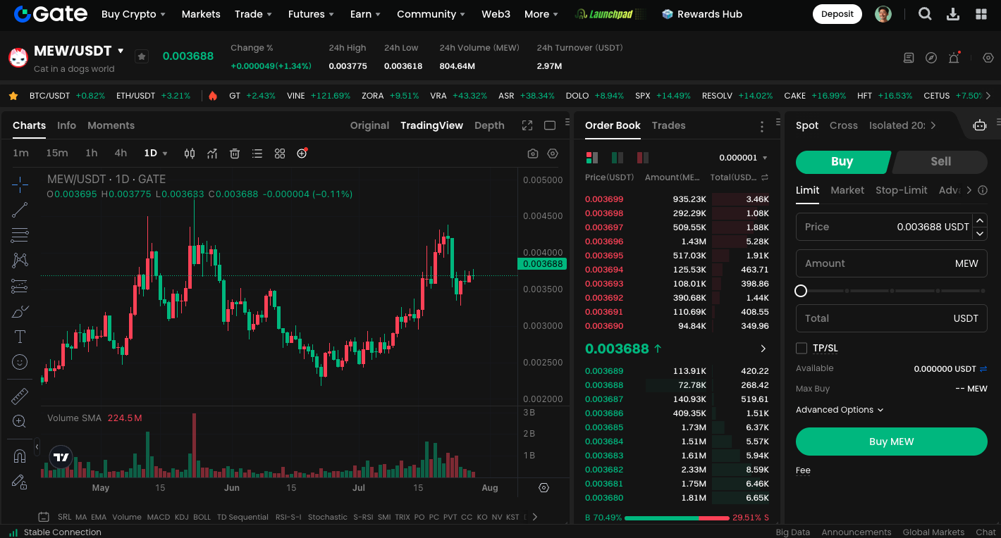Toggle the chart panel widescreen rectangle icon
The width and height of the screenshot is (1001, 538).
(550, 125)
